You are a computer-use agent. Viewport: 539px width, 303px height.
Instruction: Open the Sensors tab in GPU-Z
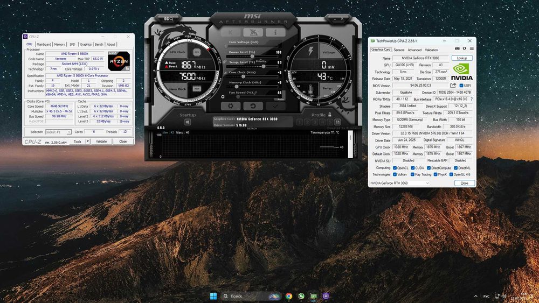(399, 50)
